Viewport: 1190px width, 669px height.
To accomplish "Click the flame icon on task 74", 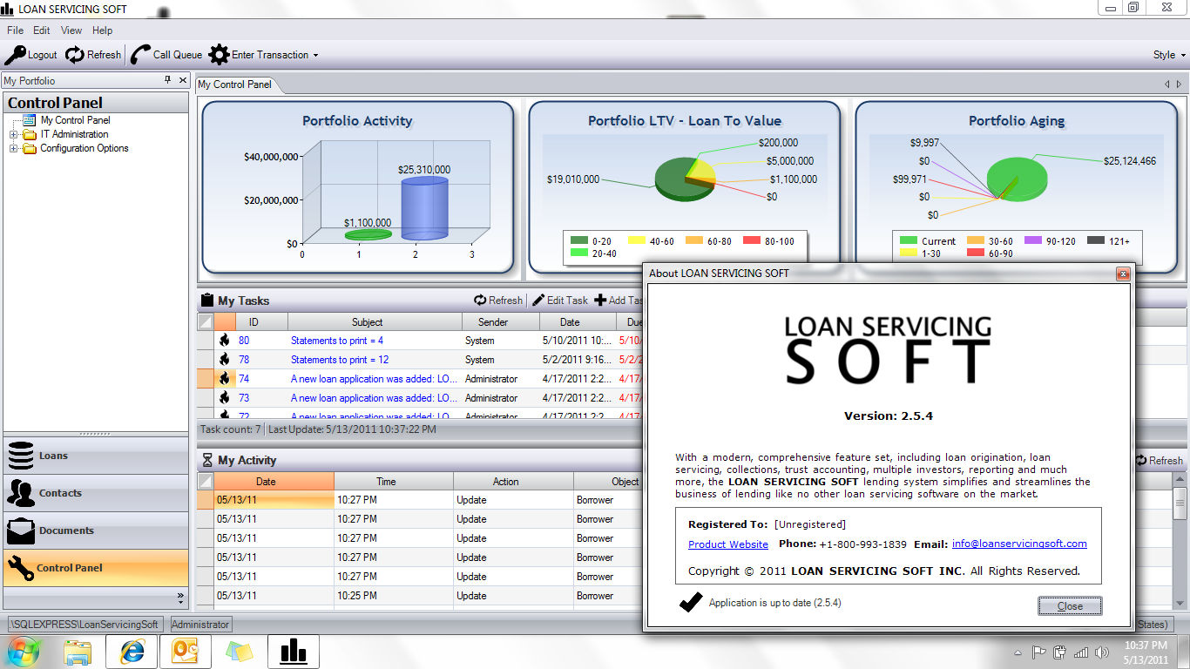I will (x=225, y=379).
